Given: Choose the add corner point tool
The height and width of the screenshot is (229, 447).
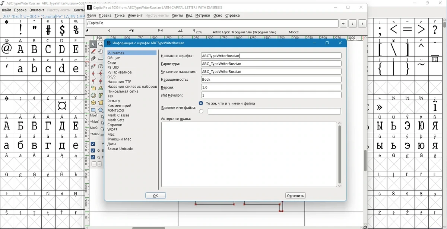Looking at the screenshot, I should pyautogui.click(x=93, y=81).
